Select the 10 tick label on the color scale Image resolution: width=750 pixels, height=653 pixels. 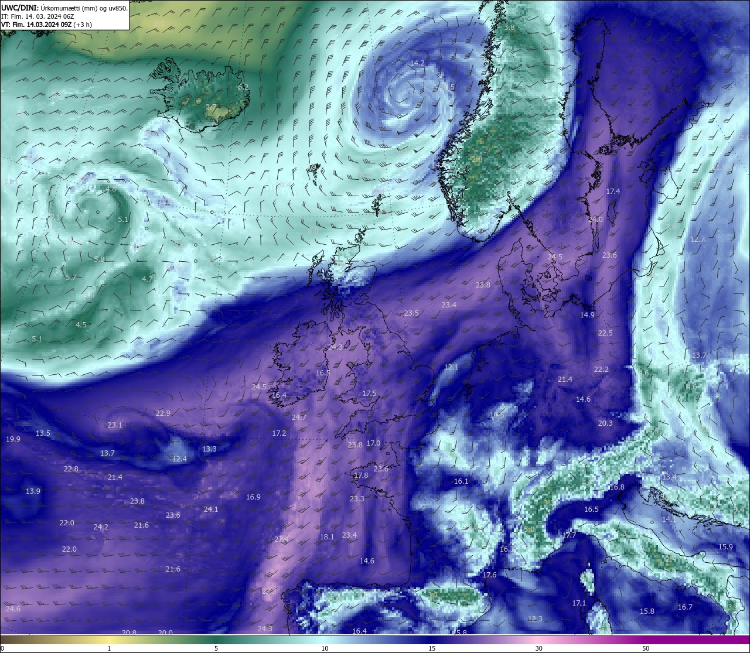click(x=325, y=648)
